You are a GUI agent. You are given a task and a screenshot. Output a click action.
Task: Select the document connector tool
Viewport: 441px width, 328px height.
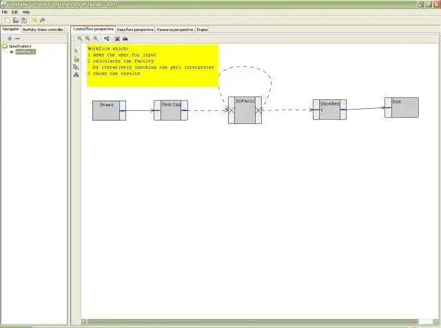tap(76, 67)
